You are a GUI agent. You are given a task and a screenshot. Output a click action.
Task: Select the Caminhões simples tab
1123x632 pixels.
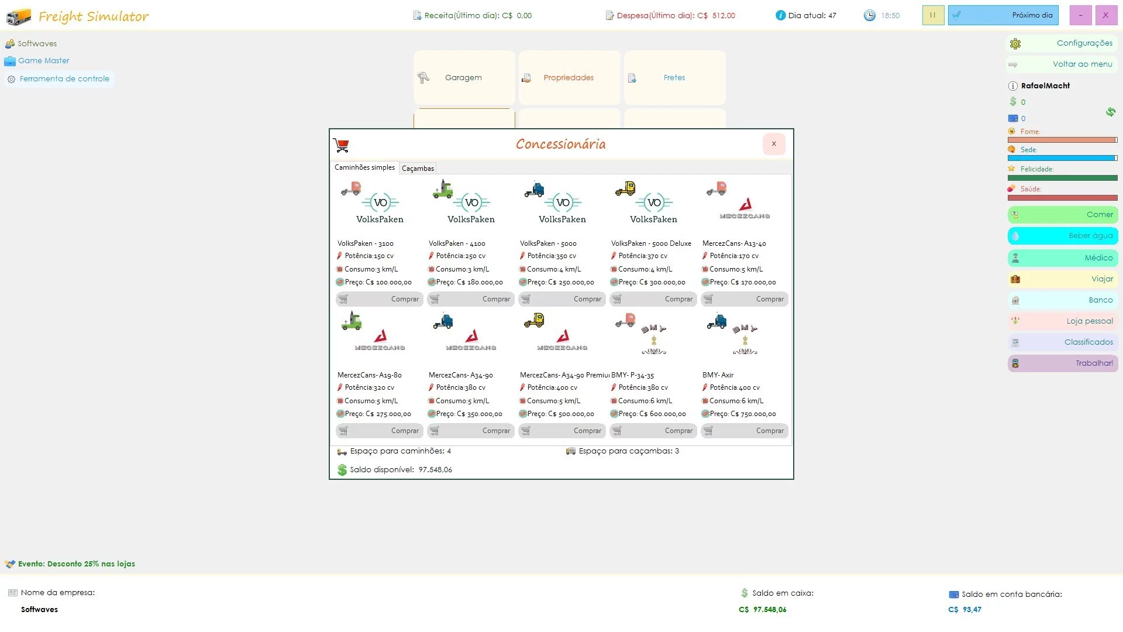pos(364,167)
